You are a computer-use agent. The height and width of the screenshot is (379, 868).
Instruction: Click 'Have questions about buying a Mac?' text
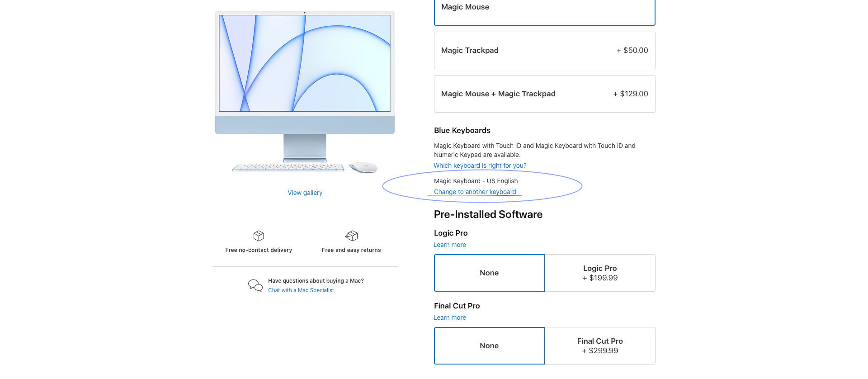tap(316, 281)
